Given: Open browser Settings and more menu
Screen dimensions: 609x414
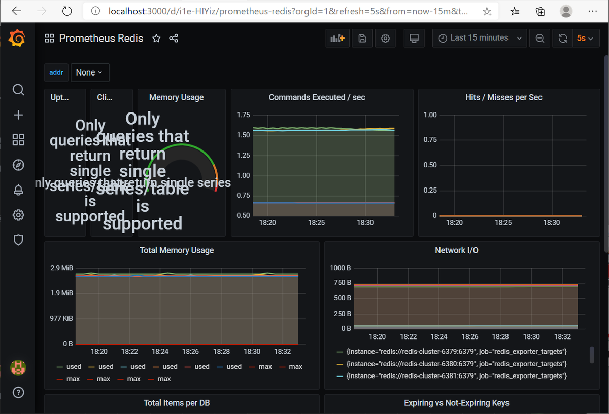Looking at the screenshot, I should (x=591, y=11).
